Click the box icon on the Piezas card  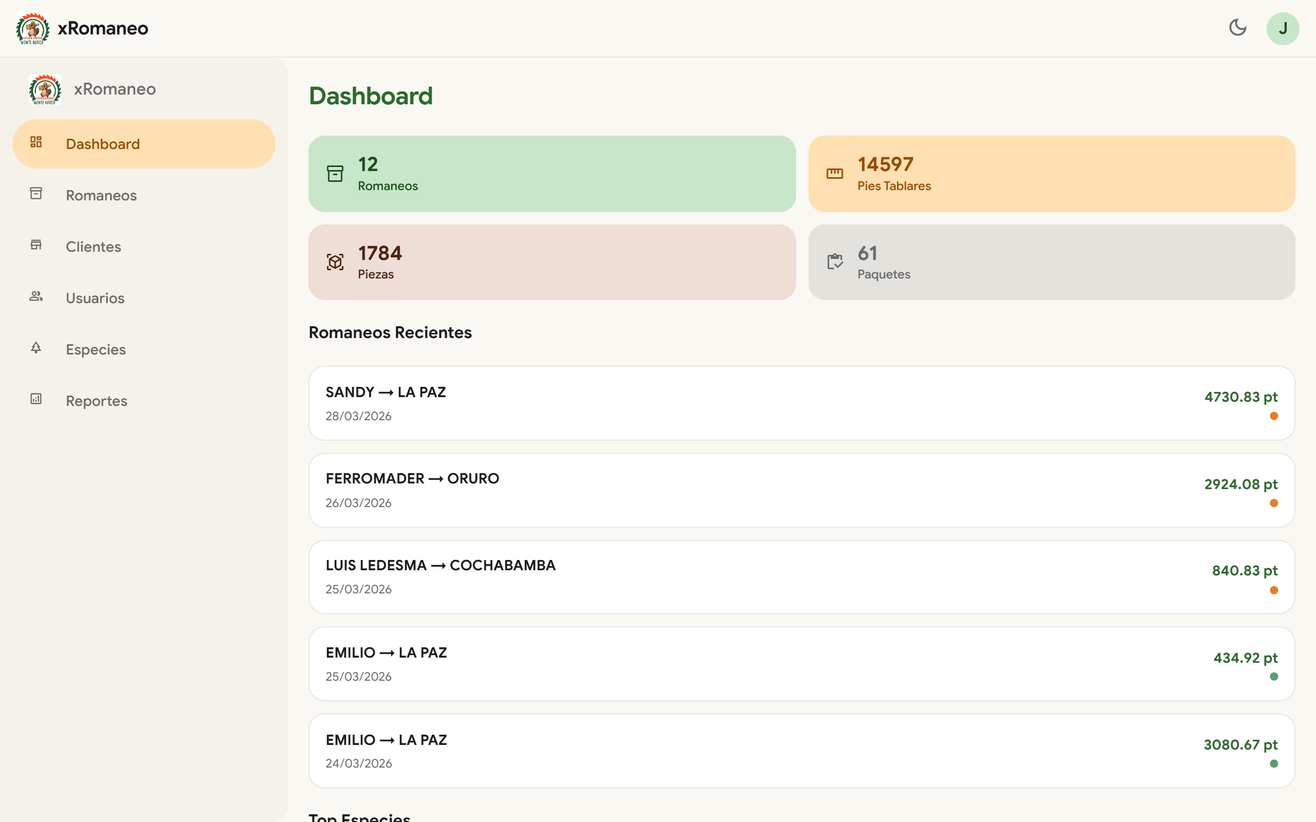tap(335, 262)
